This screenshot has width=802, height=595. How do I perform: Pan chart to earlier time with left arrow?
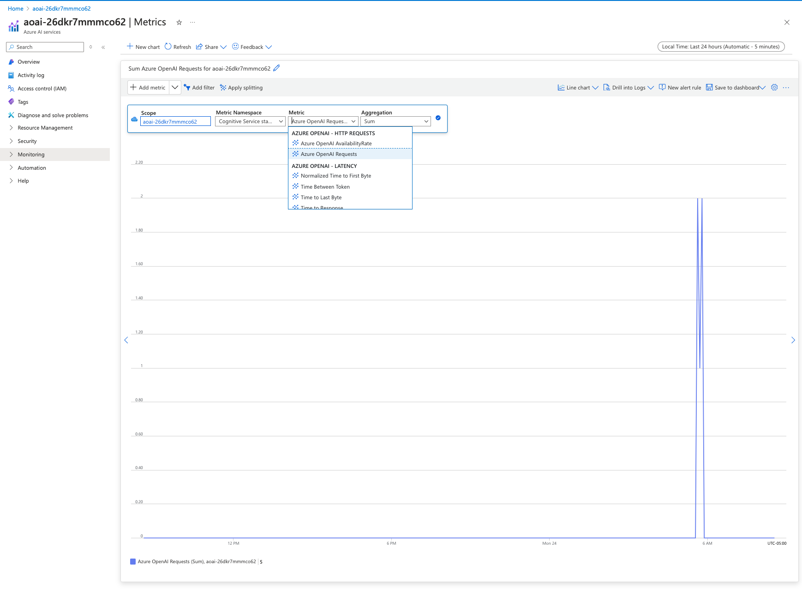click(x=126, y=340)
